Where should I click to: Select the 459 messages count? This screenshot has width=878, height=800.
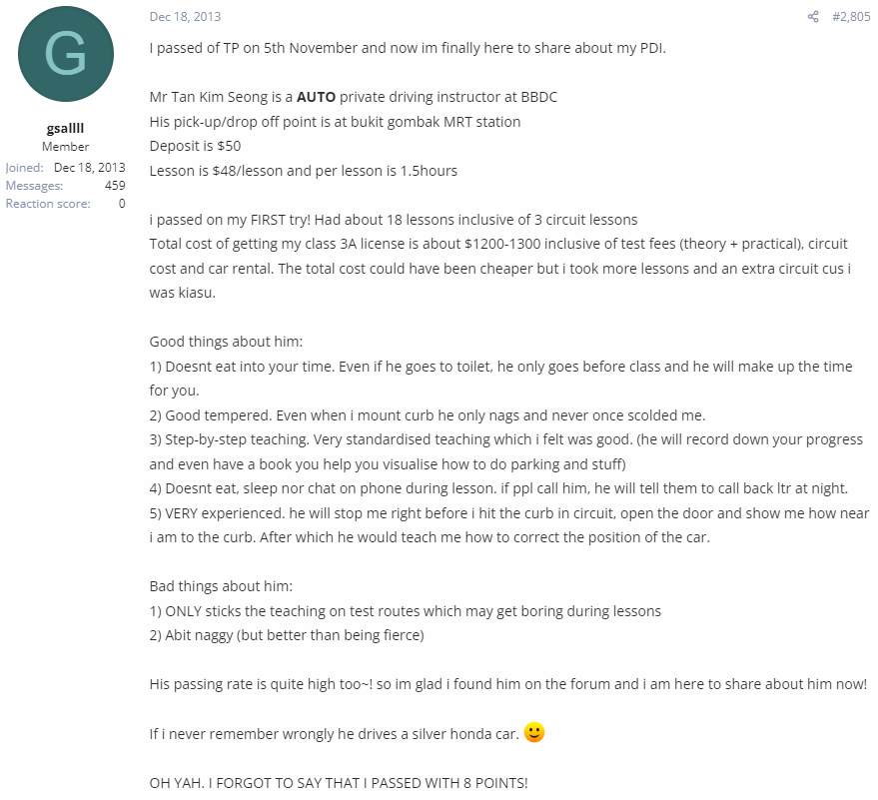tap(115, 186)
